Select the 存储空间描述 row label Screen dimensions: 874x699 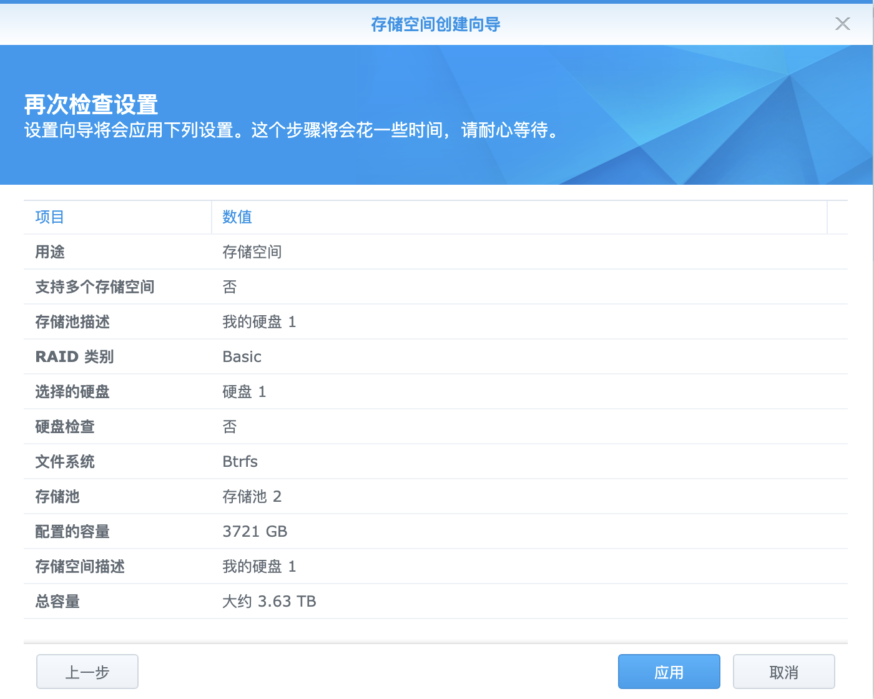tap(80, 567)
